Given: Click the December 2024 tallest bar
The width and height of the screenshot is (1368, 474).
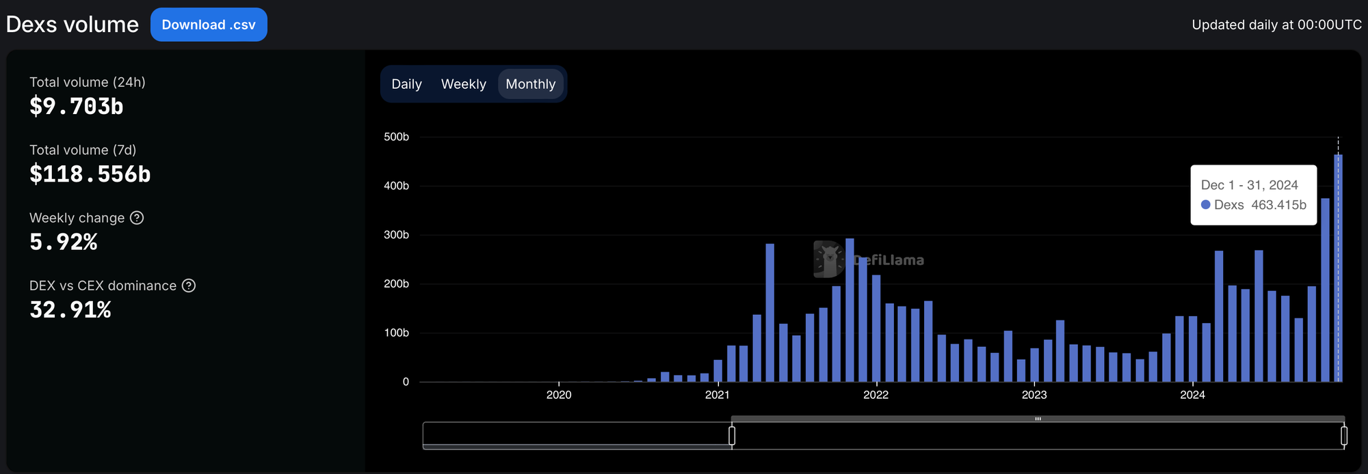Looking at the screenshot, I should pyautogui.click(x=1339, y=268).
